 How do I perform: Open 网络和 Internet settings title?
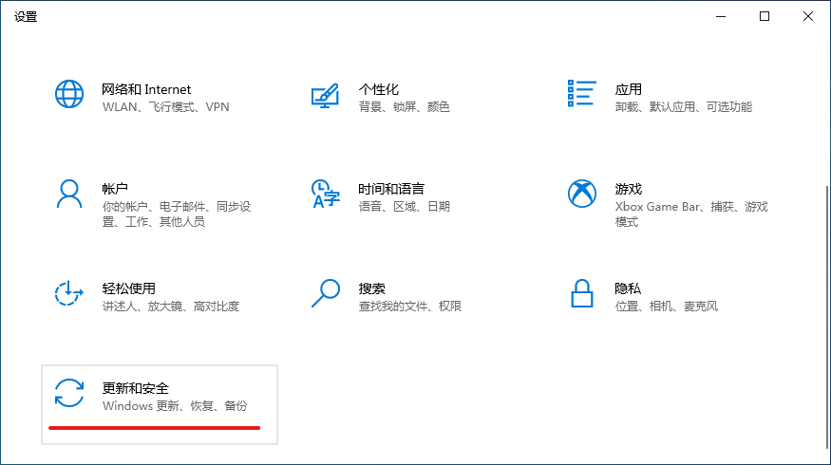tap(146, 89)
